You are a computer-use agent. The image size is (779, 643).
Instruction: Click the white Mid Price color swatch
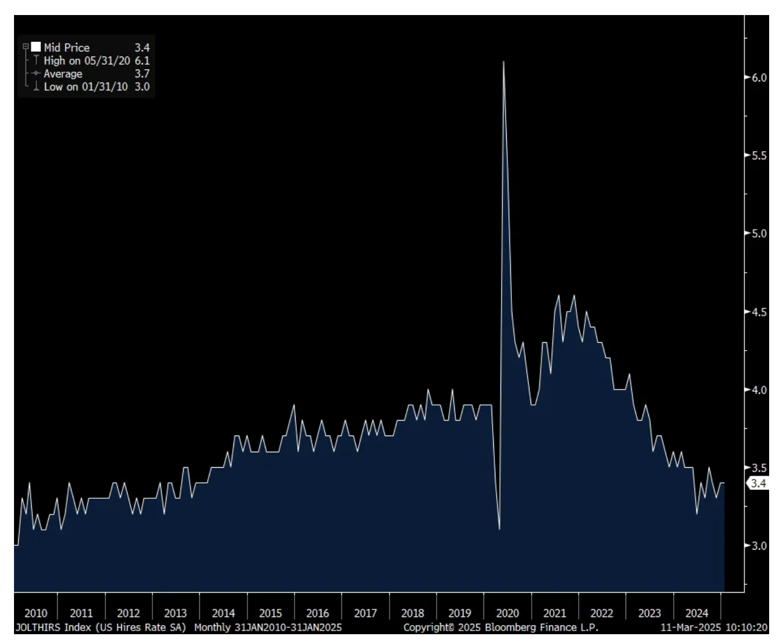click(x=36, y=47)
